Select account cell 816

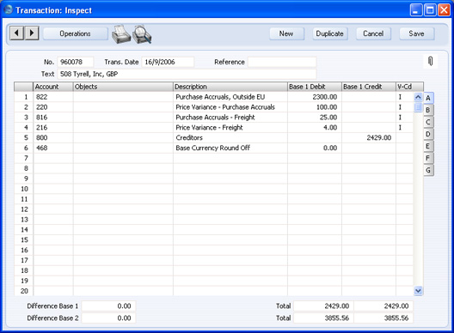click(x=53, y=118)
